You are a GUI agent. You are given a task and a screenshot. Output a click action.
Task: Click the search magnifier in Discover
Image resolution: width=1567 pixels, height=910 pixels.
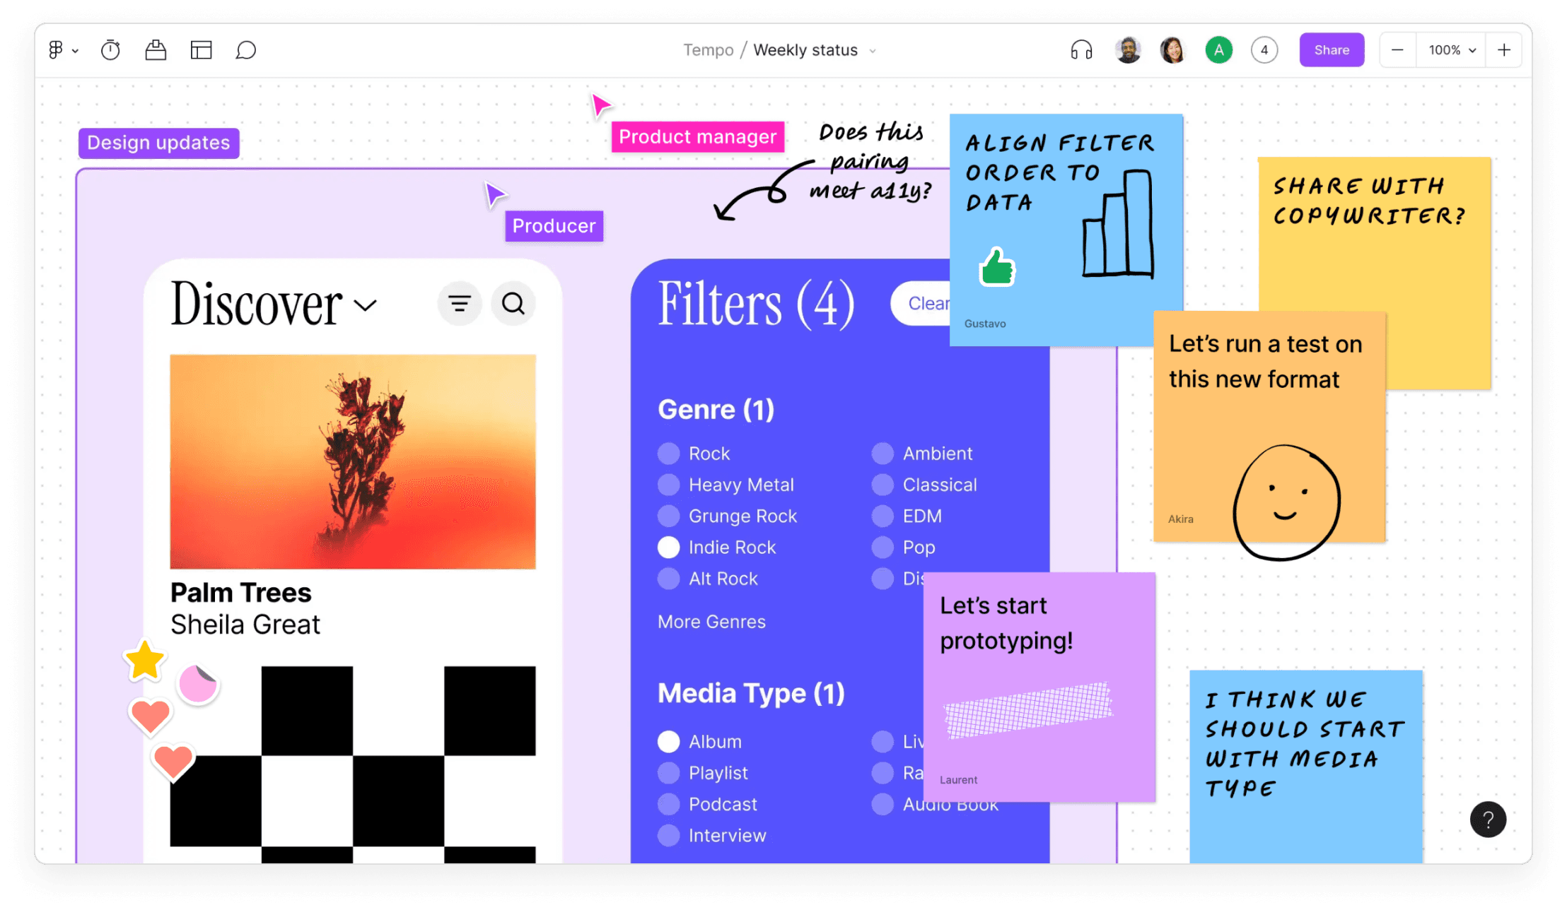[x=513, y=304]
